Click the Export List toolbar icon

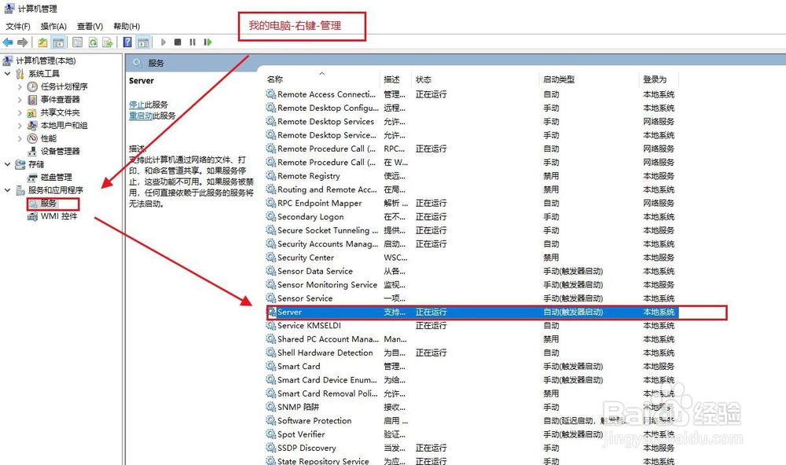(109, 42)
